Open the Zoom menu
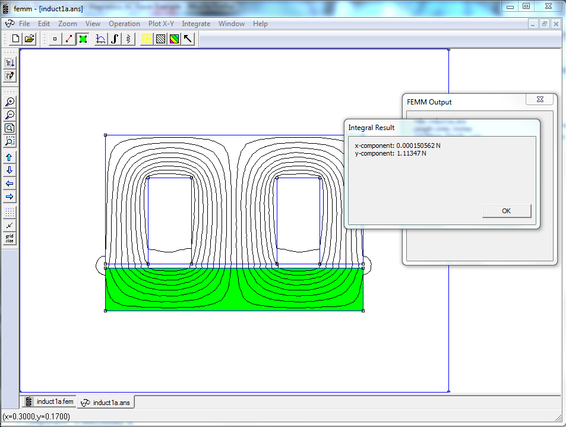The height and width of the screenshot is (427, 566). (68, 24)
